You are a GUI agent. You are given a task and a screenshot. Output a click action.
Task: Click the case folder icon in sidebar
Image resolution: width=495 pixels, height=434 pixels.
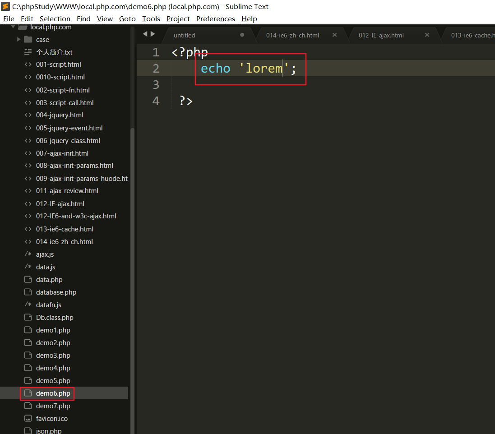pos(28,39)
